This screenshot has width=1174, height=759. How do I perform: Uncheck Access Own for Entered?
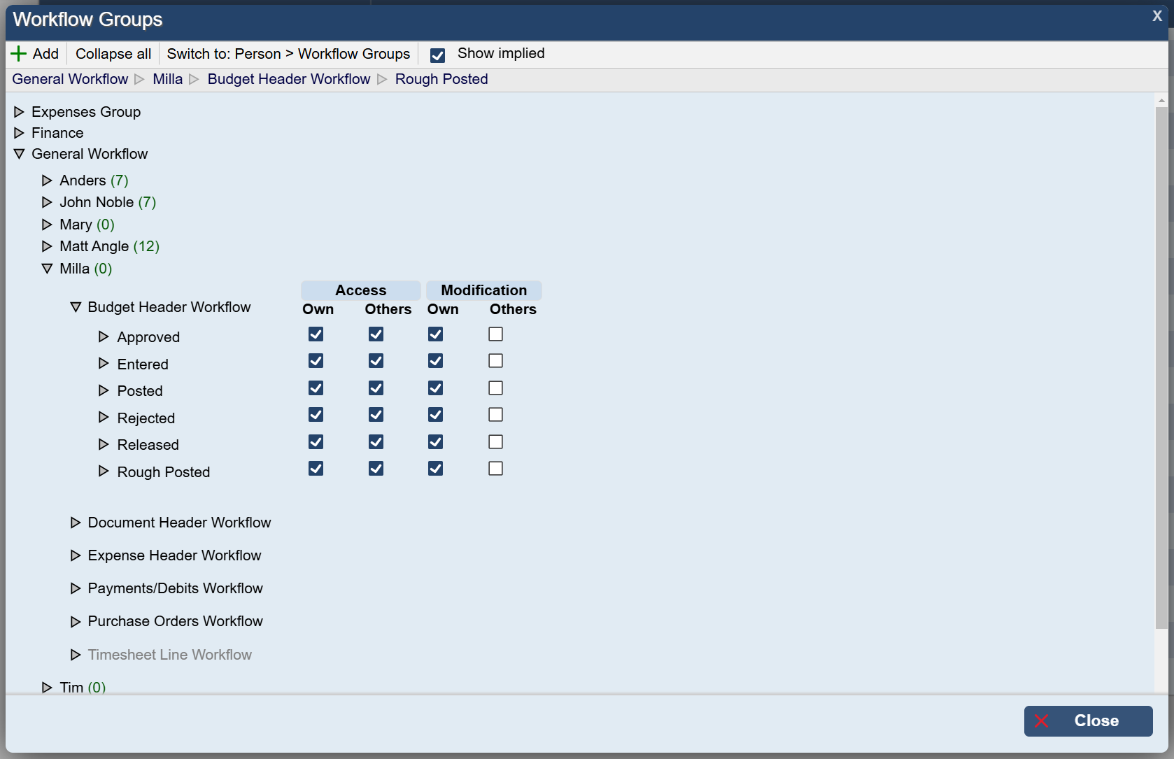click(x=316, y=361)
